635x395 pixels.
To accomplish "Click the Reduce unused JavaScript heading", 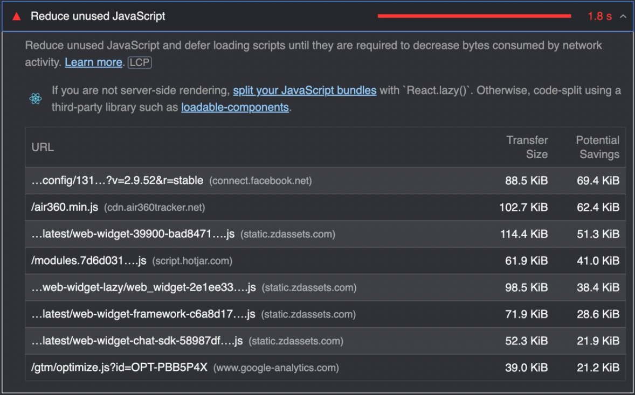I will click(98, 16).
